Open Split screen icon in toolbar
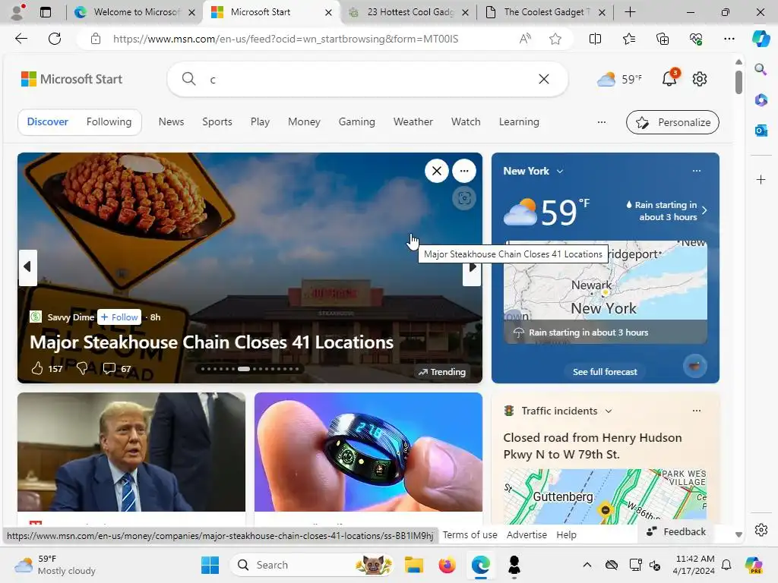 595,39
